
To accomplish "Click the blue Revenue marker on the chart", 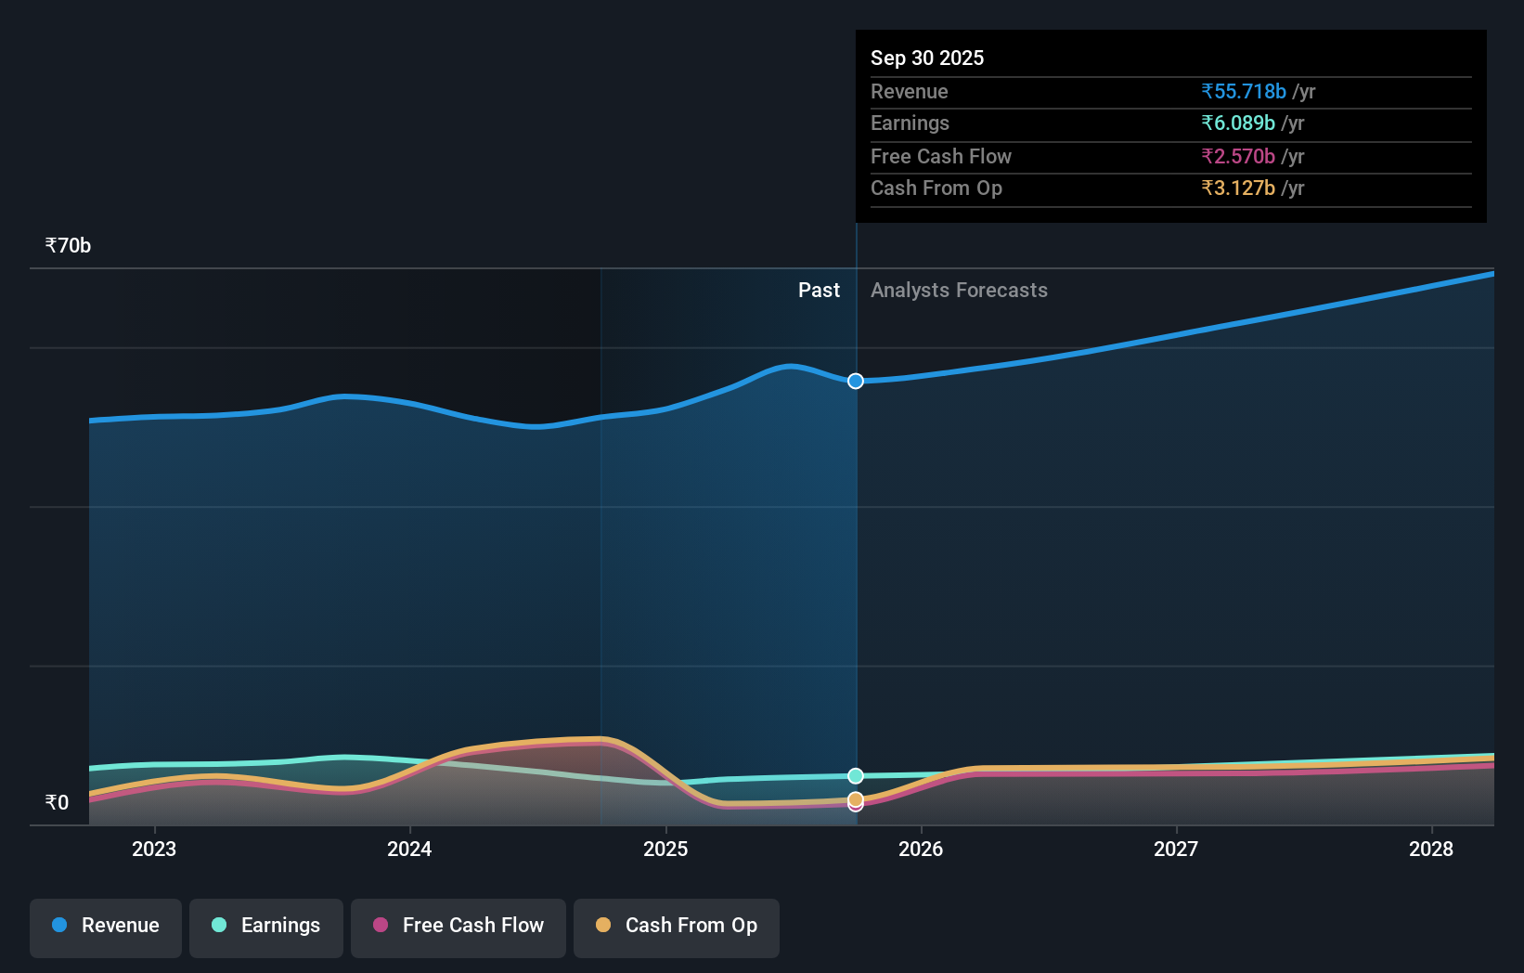I will (x=855, y=381).
